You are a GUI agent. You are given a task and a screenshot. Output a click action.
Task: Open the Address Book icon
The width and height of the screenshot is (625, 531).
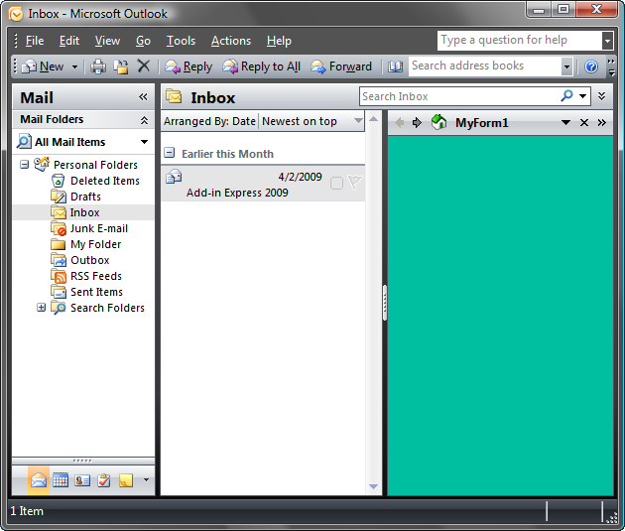pyautogui.click(x=395, y=66)
